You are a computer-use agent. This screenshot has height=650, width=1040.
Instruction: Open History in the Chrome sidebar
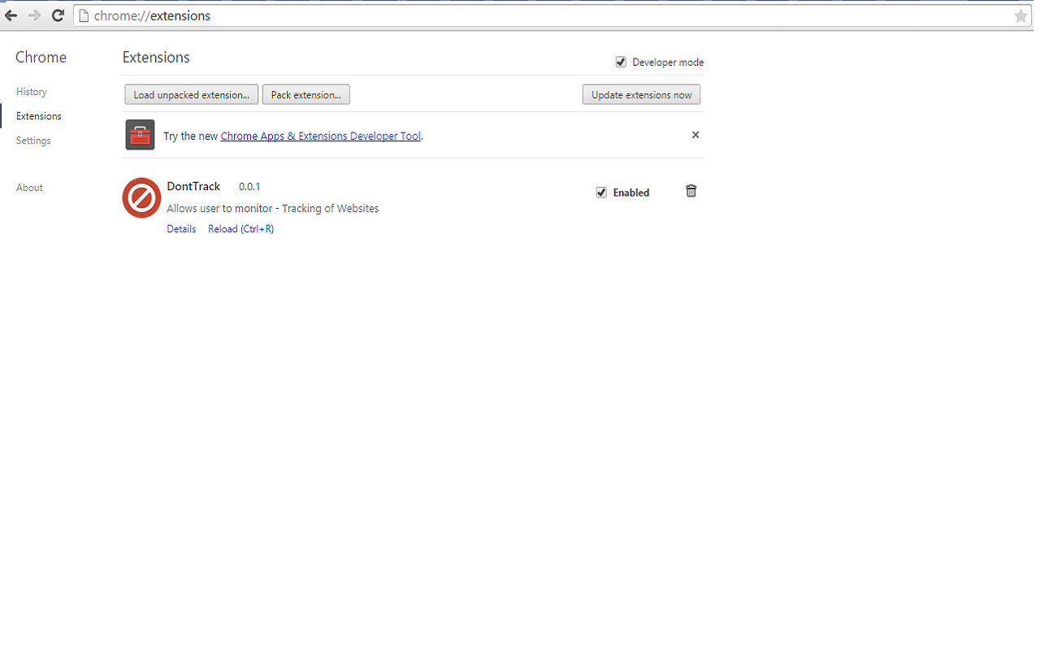click(x=32, y=92)
